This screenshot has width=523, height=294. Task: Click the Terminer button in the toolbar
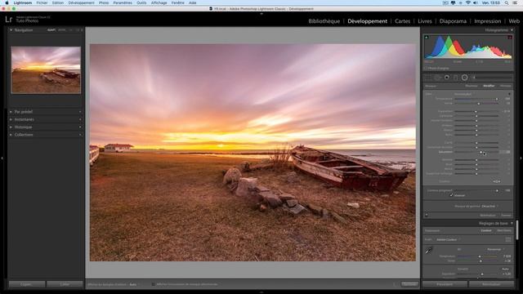(x=409, y=284)
